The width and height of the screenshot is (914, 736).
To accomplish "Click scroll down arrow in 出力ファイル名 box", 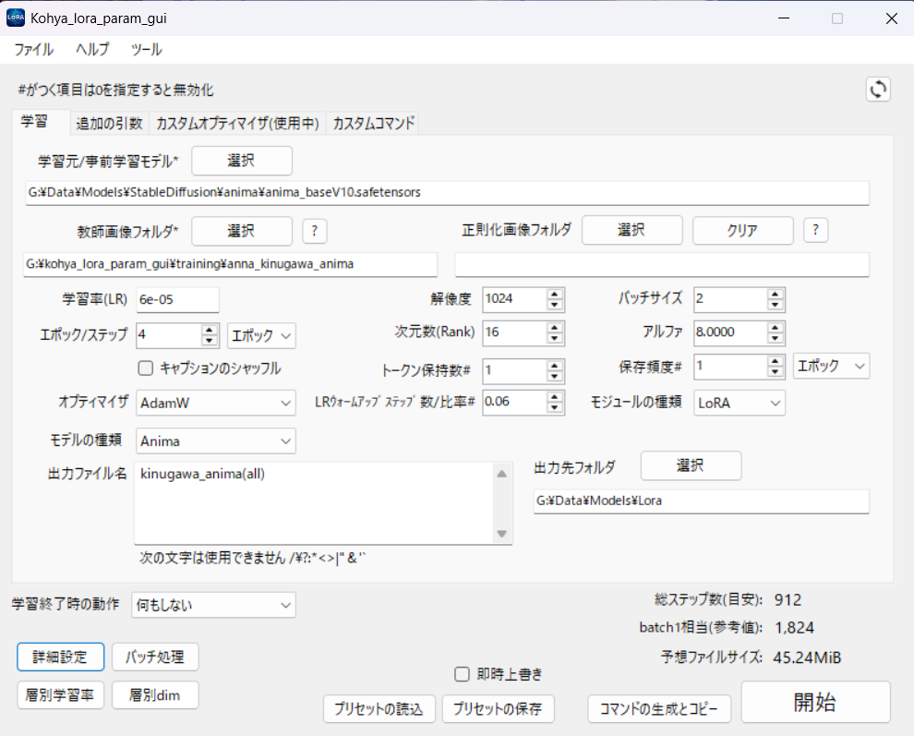I will [x=502, y=534].
